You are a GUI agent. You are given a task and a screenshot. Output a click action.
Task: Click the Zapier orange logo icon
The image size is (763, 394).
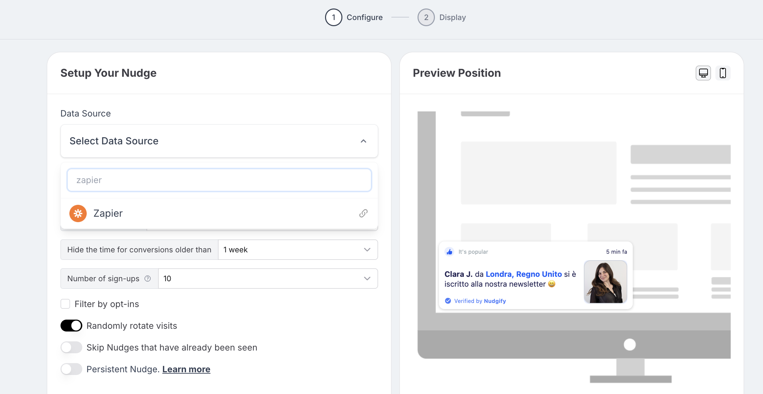pyautogui.click(x=78, y=213)
